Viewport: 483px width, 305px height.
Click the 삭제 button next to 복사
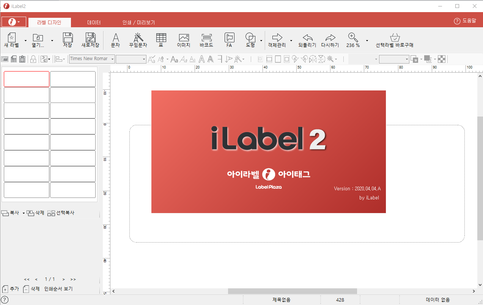36,213
